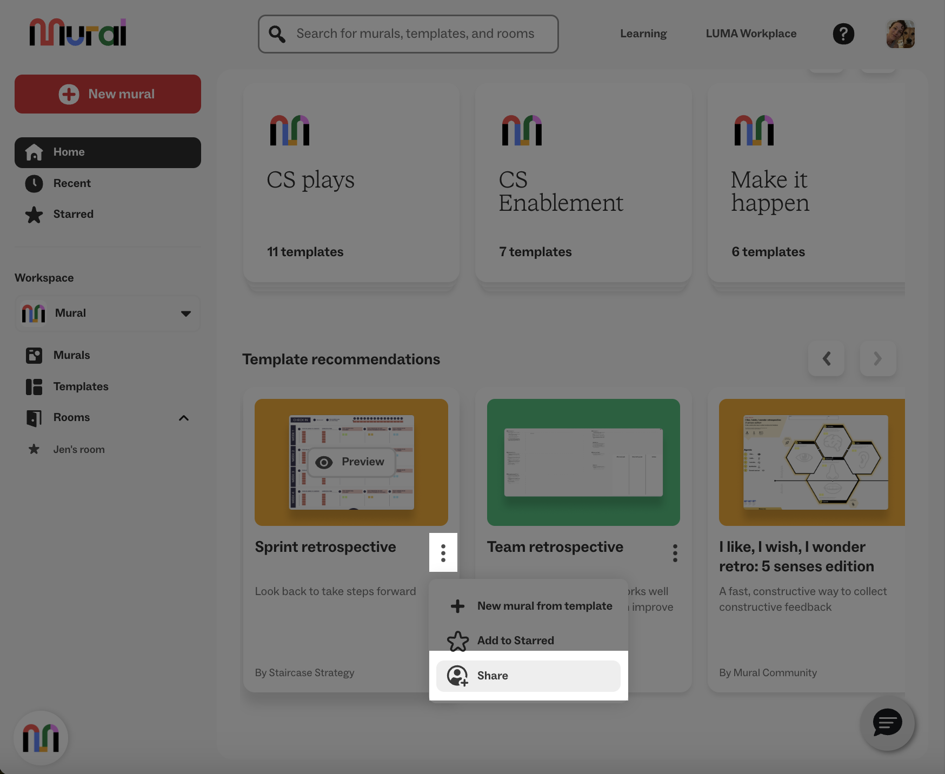Image resolution: width=945 pixels, height=774 pixels.
Task: Open the Make it happen collection
Action: click(x=806, y=183)
